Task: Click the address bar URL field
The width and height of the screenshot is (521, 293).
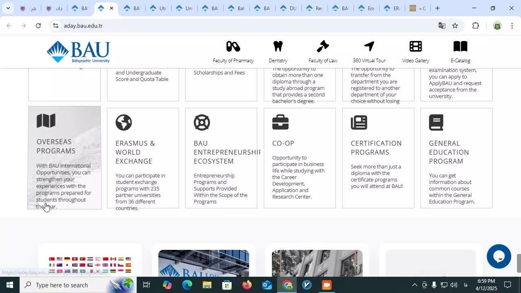Action: 244,26
